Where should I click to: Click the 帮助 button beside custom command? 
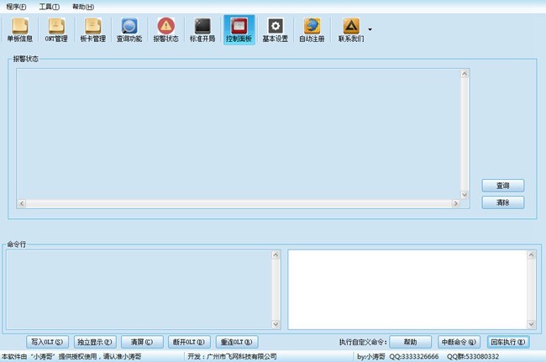click(x=410, y=342)
